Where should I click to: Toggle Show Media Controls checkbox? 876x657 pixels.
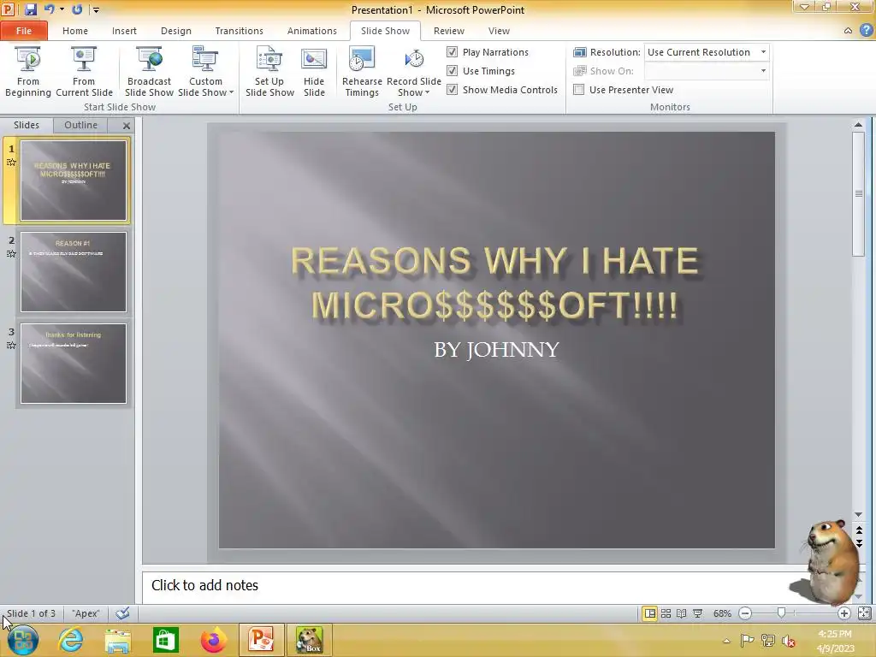tap(452, 89)
